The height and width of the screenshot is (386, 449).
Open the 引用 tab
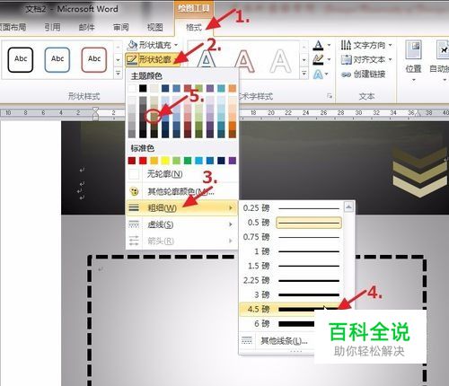pyautogui.click(x=53, y=28)
